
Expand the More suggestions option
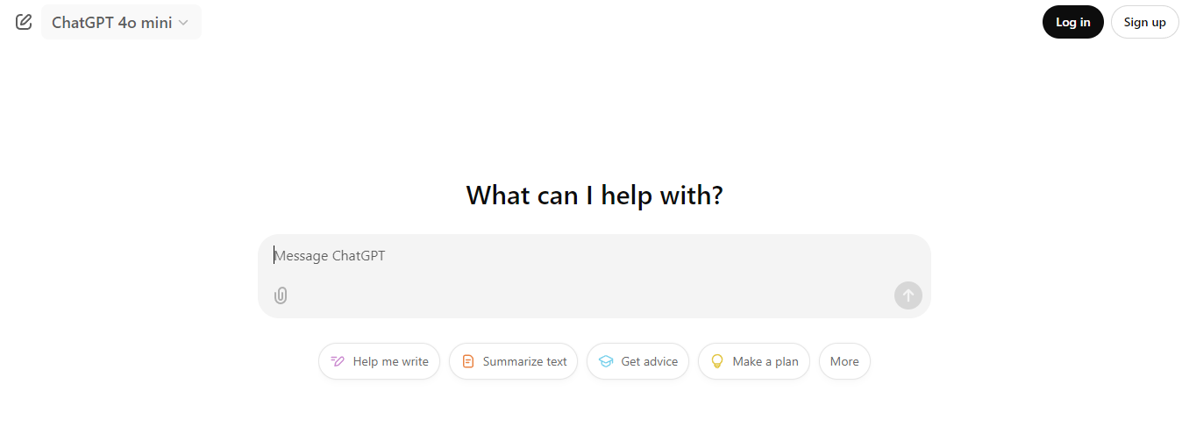pos(844,361)
